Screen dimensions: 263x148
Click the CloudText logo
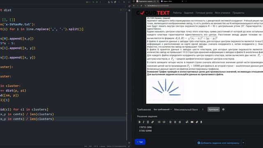[x=153, y=13]
